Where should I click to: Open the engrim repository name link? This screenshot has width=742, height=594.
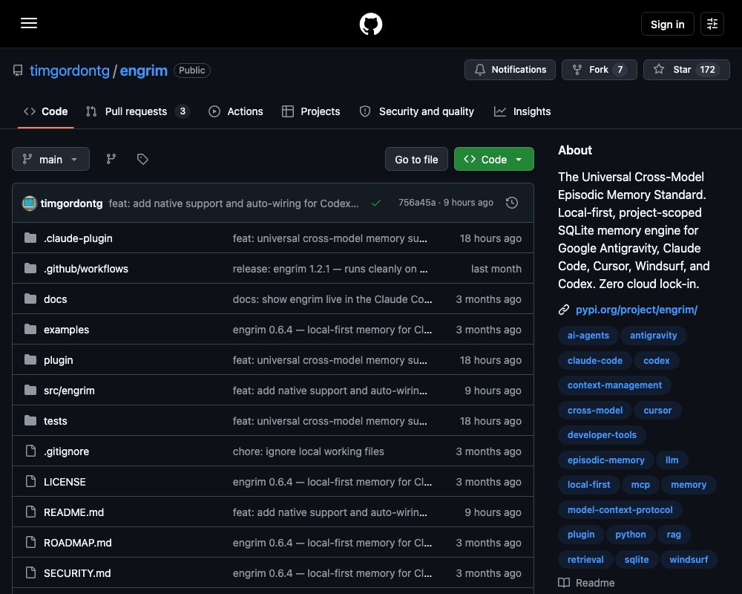click(143, 71)
